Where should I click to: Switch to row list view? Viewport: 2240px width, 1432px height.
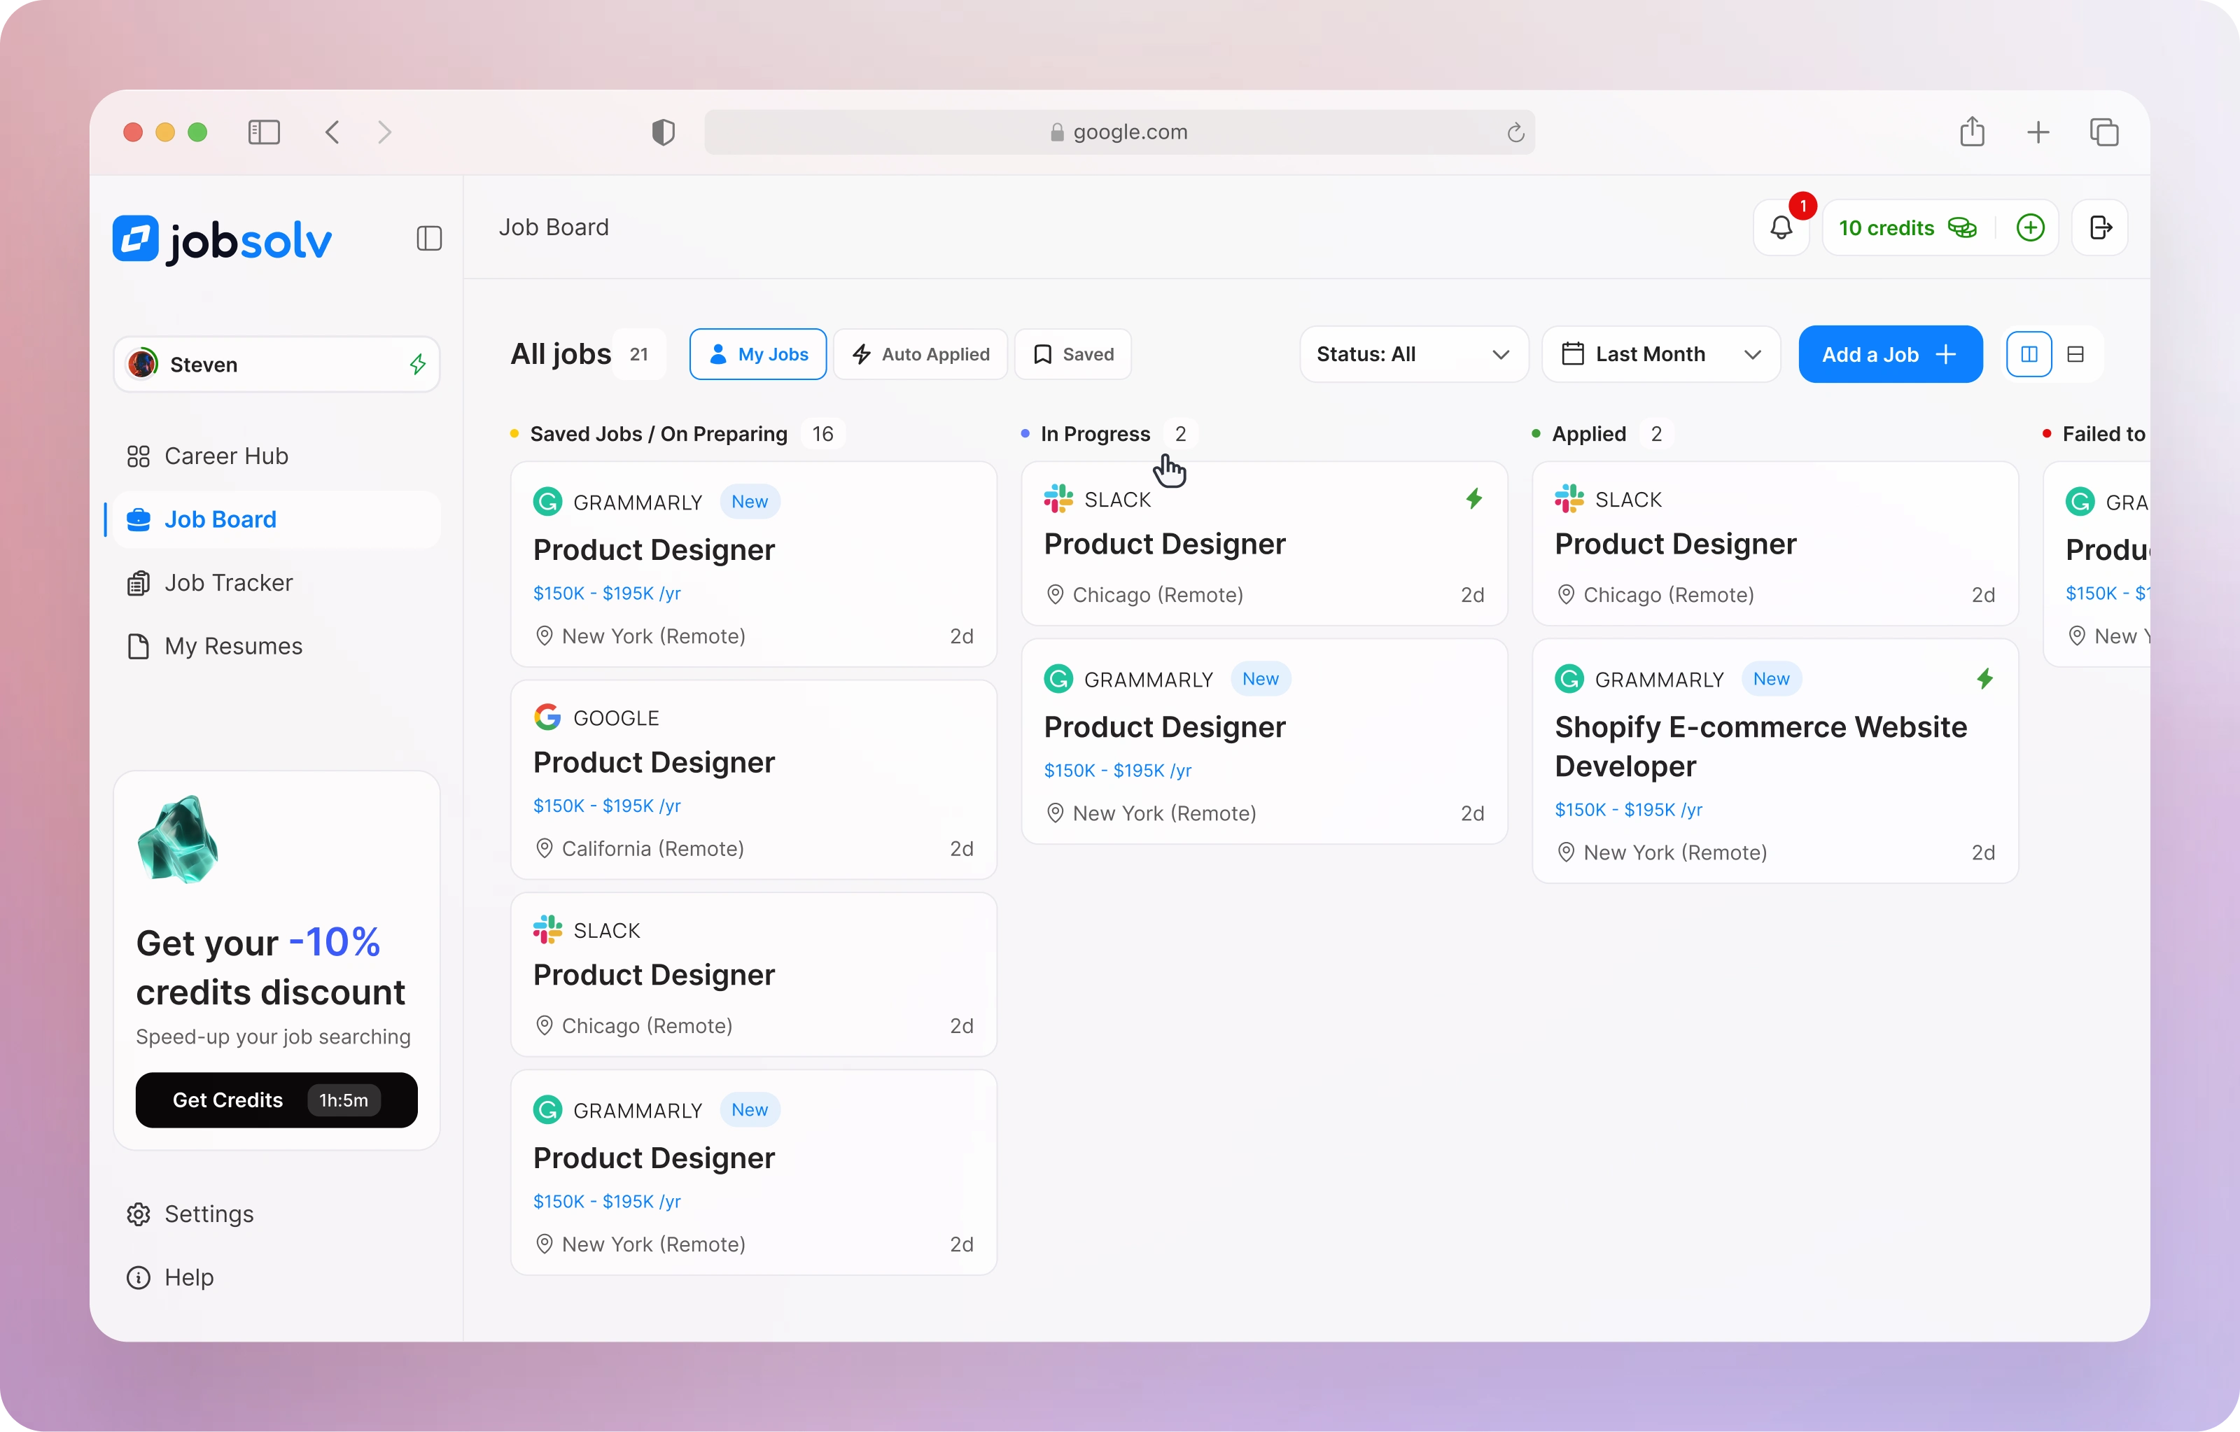click(x=2075, y=354)
